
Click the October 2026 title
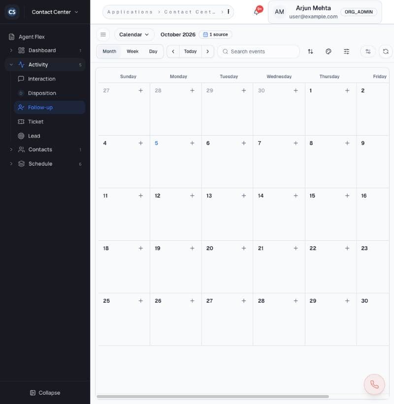click(x=178, y=34)
